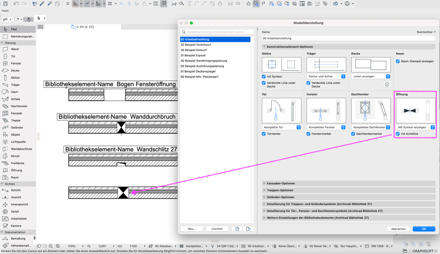Open the 'Kontur und Achse' dropdown
This screenshot has width=440, height=254.
326,77
